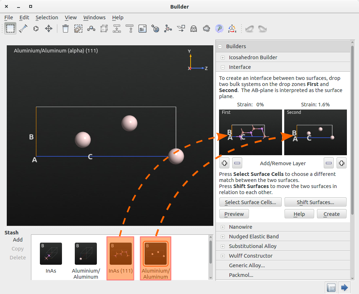Open the Si periodic table element tool
Viewport: 359px width, 294px height.
tap(142, 29)
